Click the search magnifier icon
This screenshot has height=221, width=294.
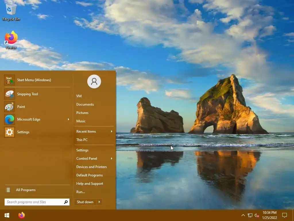click(x=66, y=202)
